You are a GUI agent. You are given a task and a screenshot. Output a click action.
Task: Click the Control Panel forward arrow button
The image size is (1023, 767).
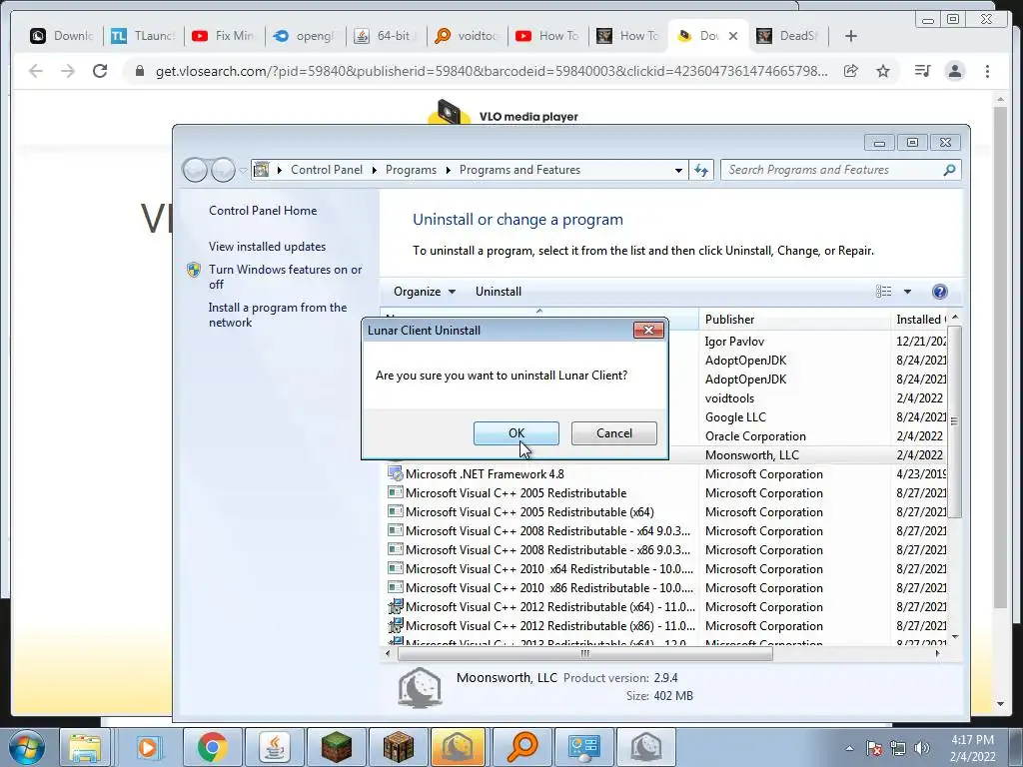[223, 170]
